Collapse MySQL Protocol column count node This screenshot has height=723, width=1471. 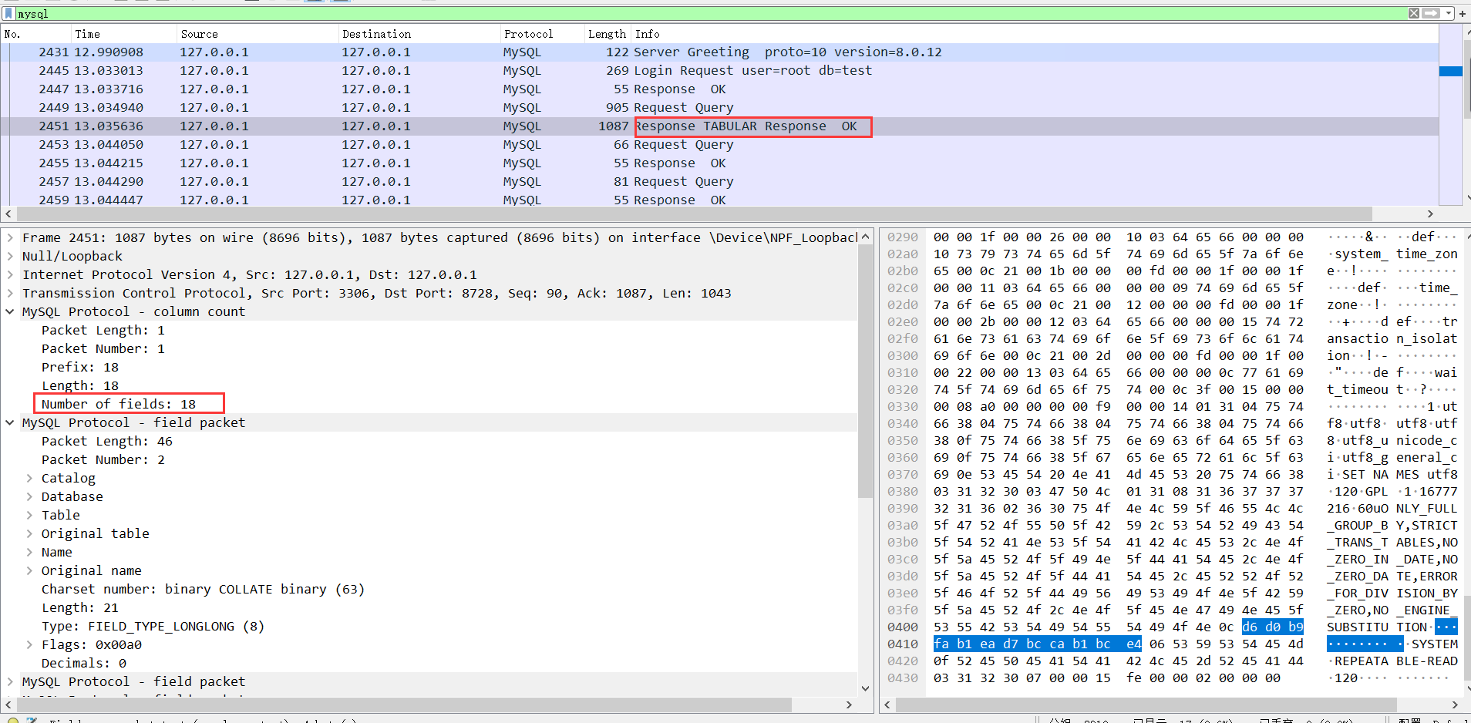tap(10, 311)
